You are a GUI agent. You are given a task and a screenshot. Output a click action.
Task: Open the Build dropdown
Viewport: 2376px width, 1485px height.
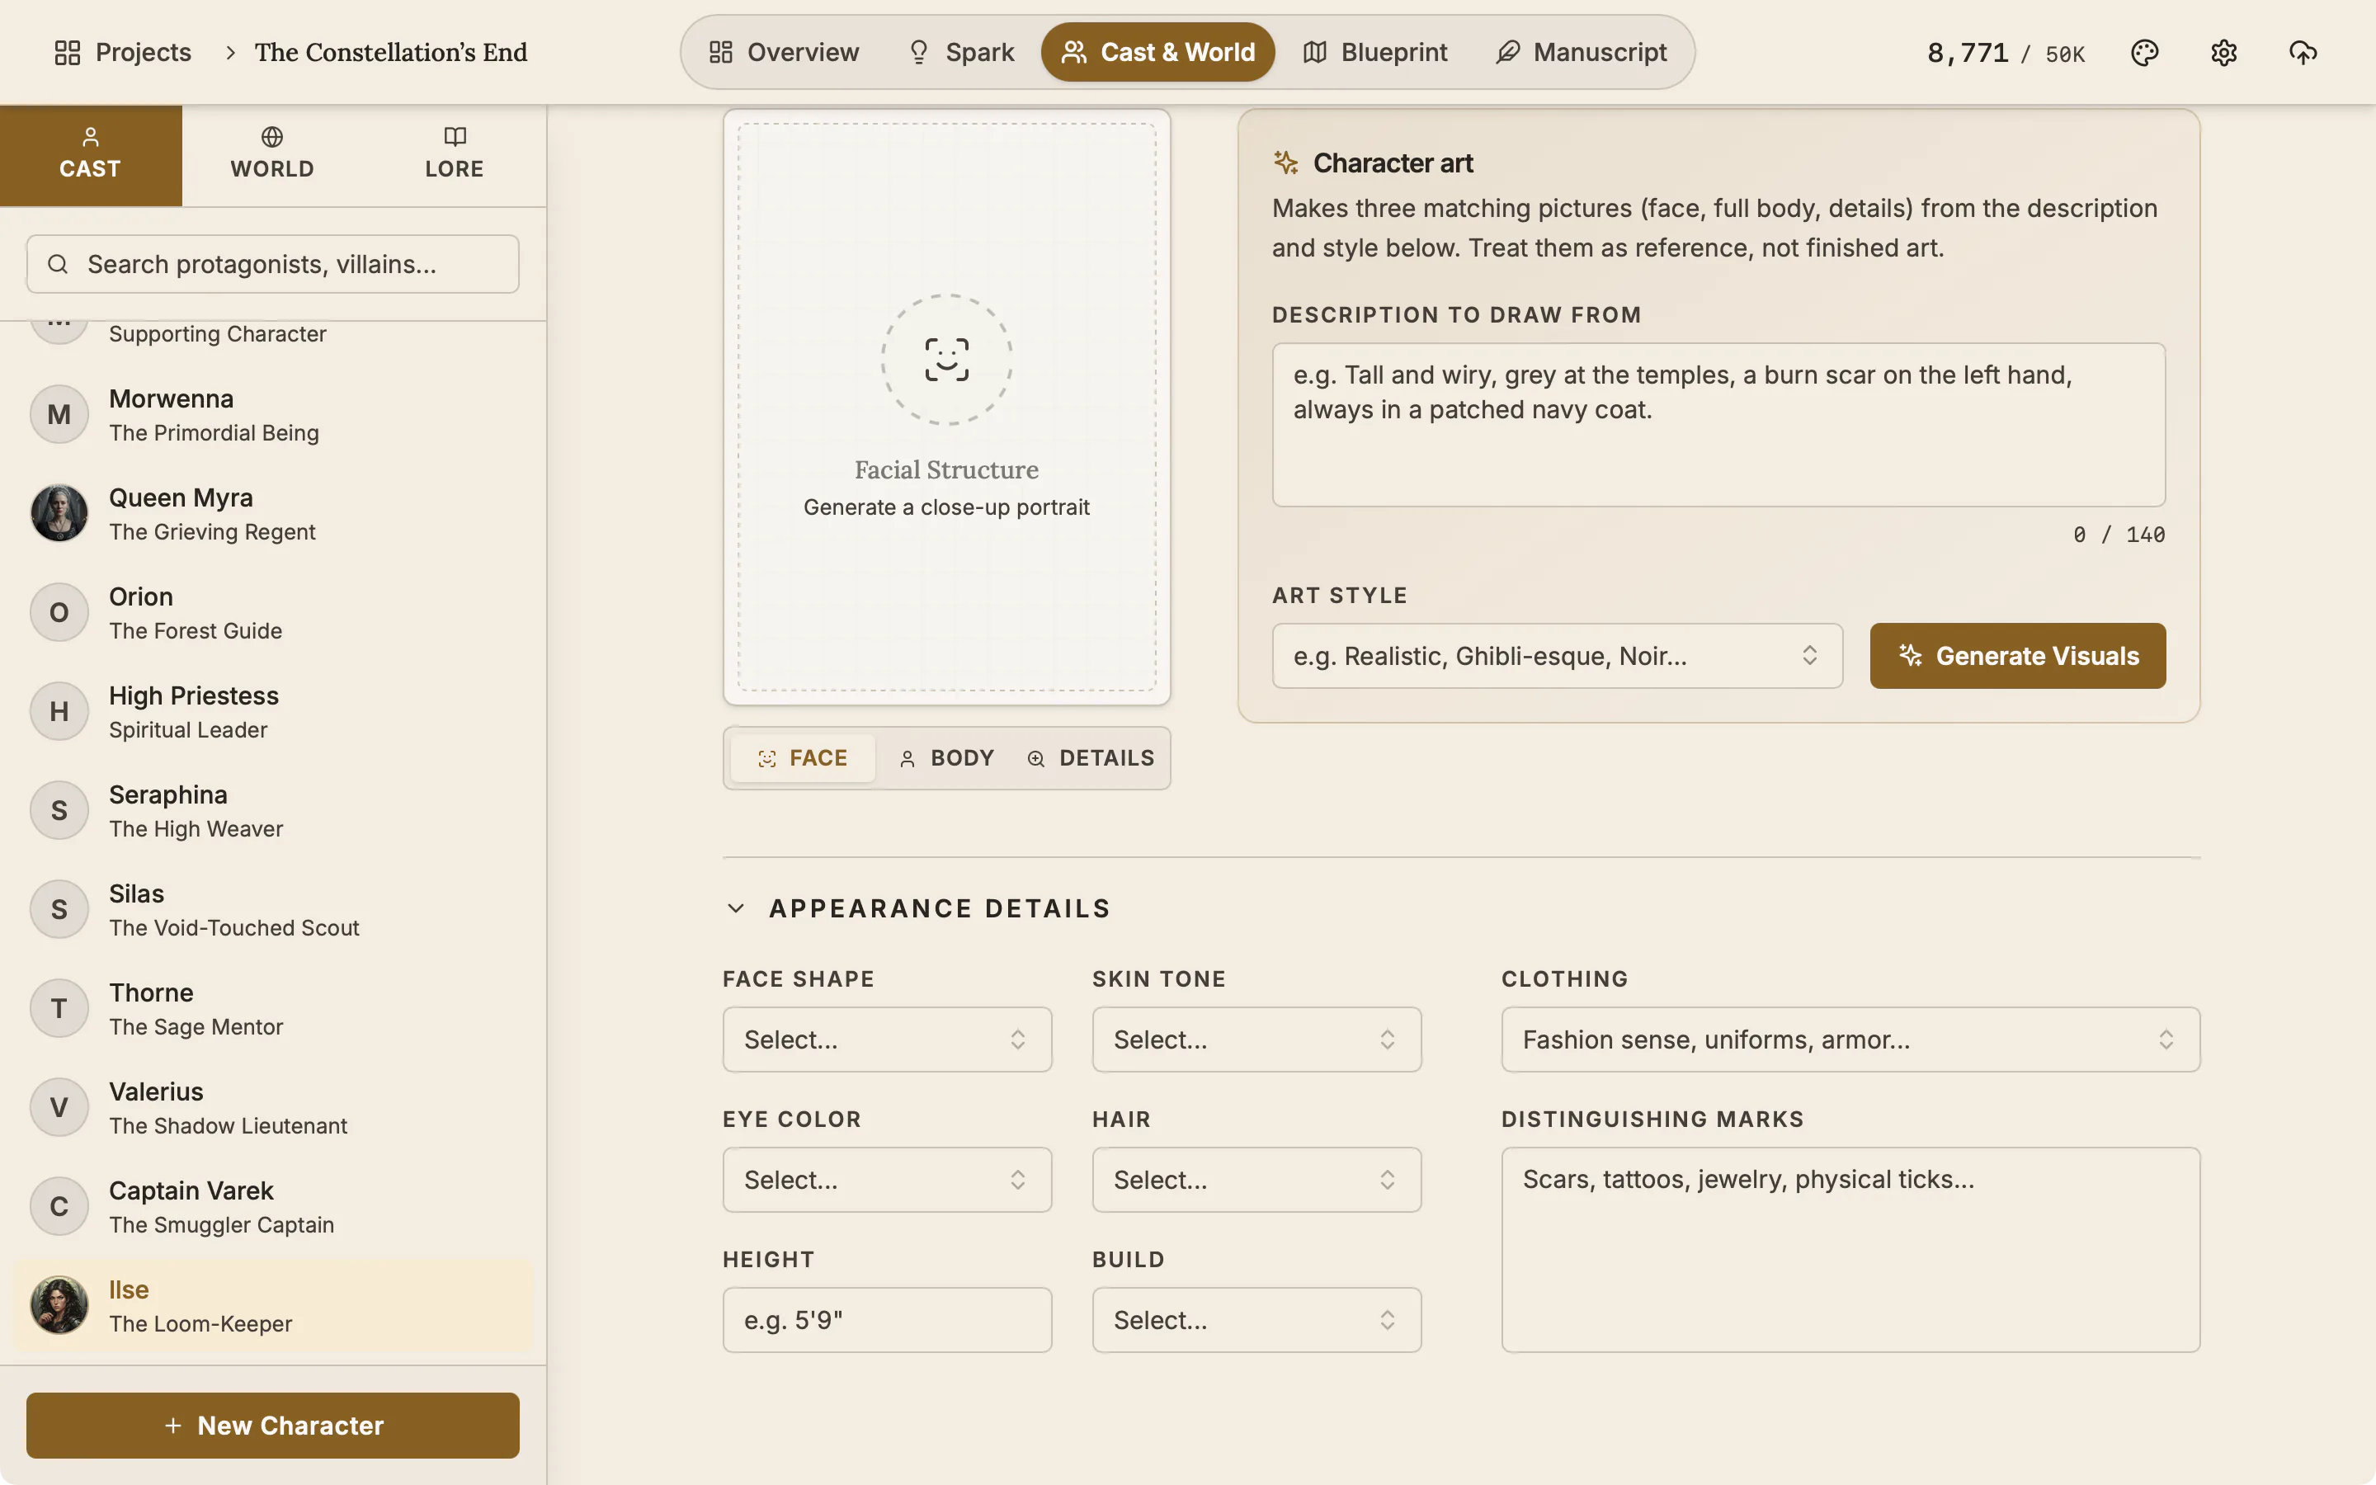pyautogui.click(x=1256, y=1320)
